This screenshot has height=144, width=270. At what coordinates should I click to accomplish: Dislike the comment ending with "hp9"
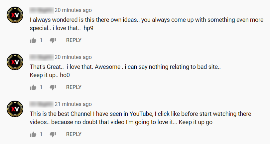click(x=53, y=40)
